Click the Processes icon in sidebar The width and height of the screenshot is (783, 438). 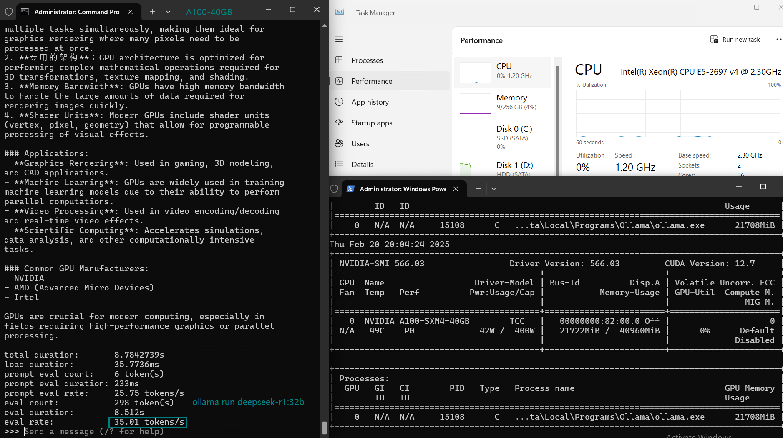click(339, 60)
